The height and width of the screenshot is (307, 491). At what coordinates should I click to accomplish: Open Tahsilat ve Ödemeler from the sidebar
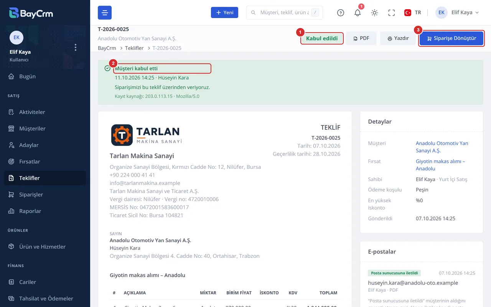tap(45, 299)
